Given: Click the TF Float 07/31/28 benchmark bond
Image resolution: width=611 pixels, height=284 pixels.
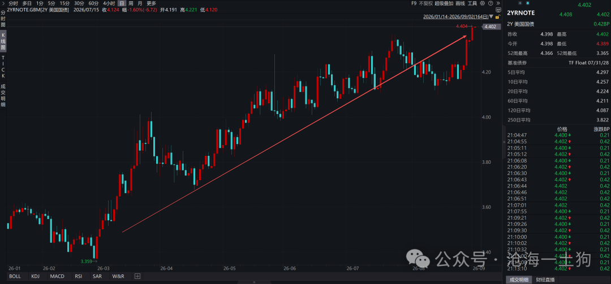Looking at the screenshot, I should pyautogui.click(x=590, y=63).
